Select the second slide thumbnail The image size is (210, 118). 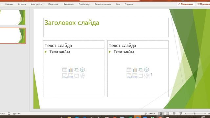(12, 36)
